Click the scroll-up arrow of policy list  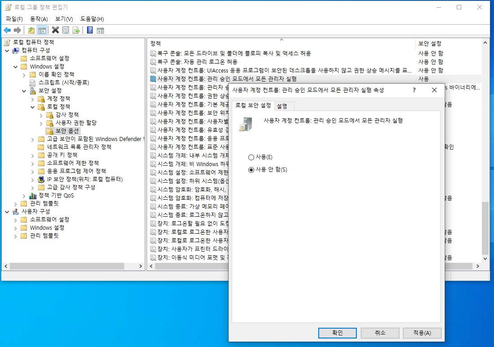click(x=485, y=43)
